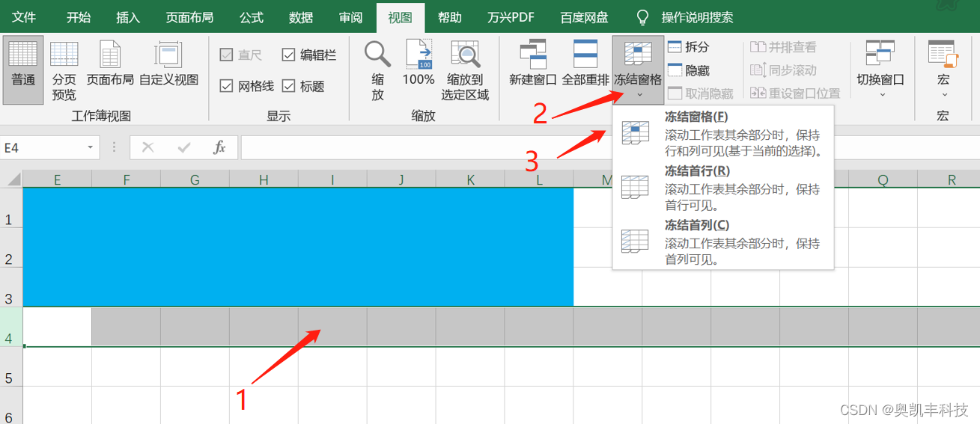Split the window (拆分)

click(x=688, y=46)
